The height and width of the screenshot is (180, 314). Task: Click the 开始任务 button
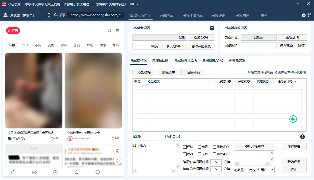[x=294, y=162]
